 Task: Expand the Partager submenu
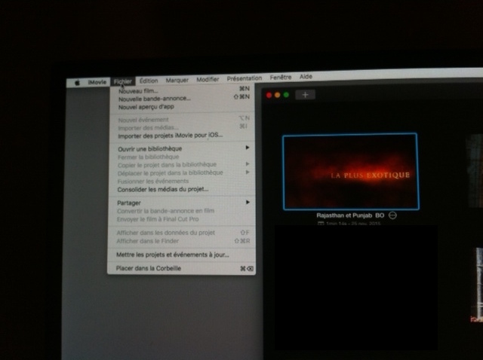[x=182, y=203]
